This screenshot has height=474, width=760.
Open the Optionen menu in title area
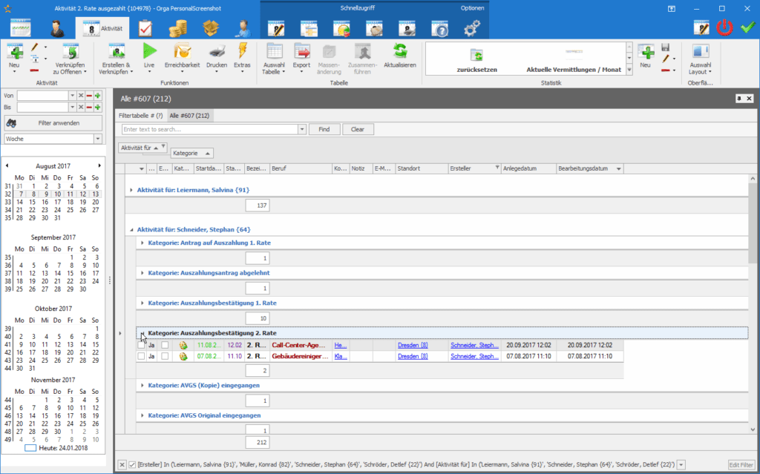click(x=472, y=8)
